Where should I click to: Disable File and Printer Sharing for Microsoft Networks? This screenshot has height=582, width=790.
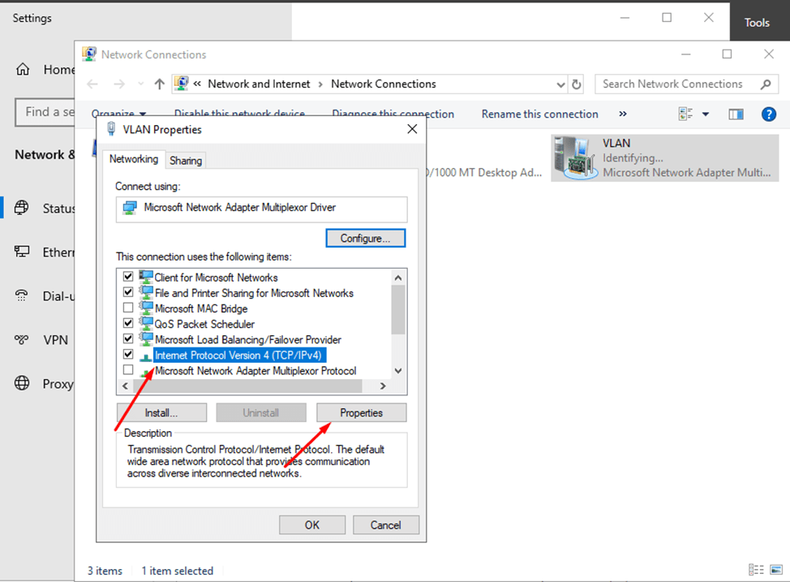[x=127, y=291]
